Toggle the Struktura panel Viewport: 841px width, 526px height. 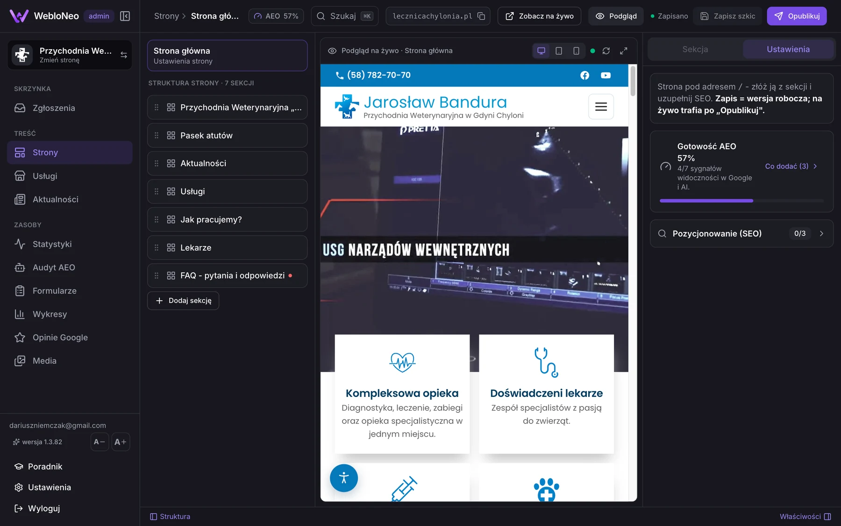pos(170,517)
